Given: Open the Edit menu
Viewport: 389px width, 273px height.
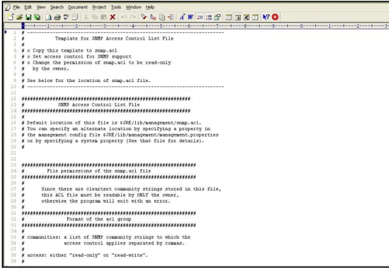Looking at the screenshot, I should 28,7.
